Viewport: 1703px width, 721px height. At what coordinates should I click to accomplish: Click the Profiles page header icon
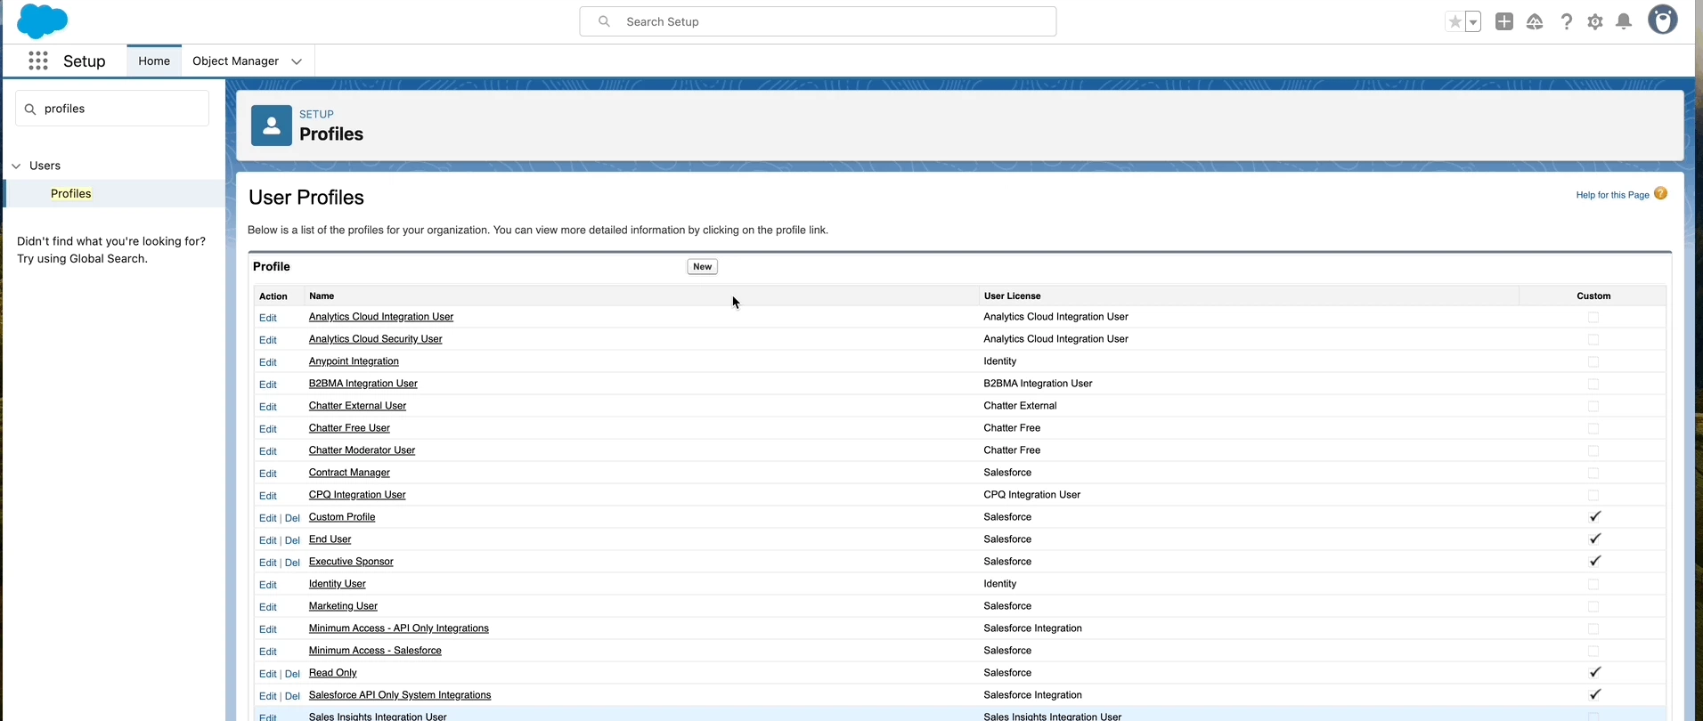pyautogui.click(x=272, y=126)
